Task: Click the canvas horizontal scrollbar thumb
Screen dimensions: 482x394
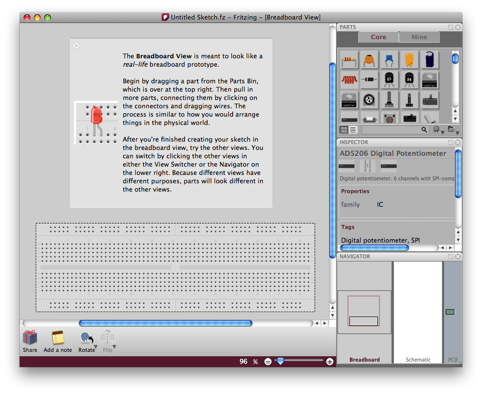Action: pyautogui.click(x=165, y=323)
